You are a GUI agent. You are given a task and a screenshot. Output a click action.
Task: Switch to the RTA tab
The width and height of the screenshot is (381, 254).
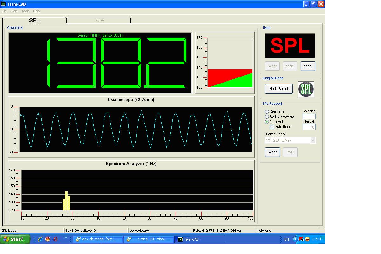point(99,20)
